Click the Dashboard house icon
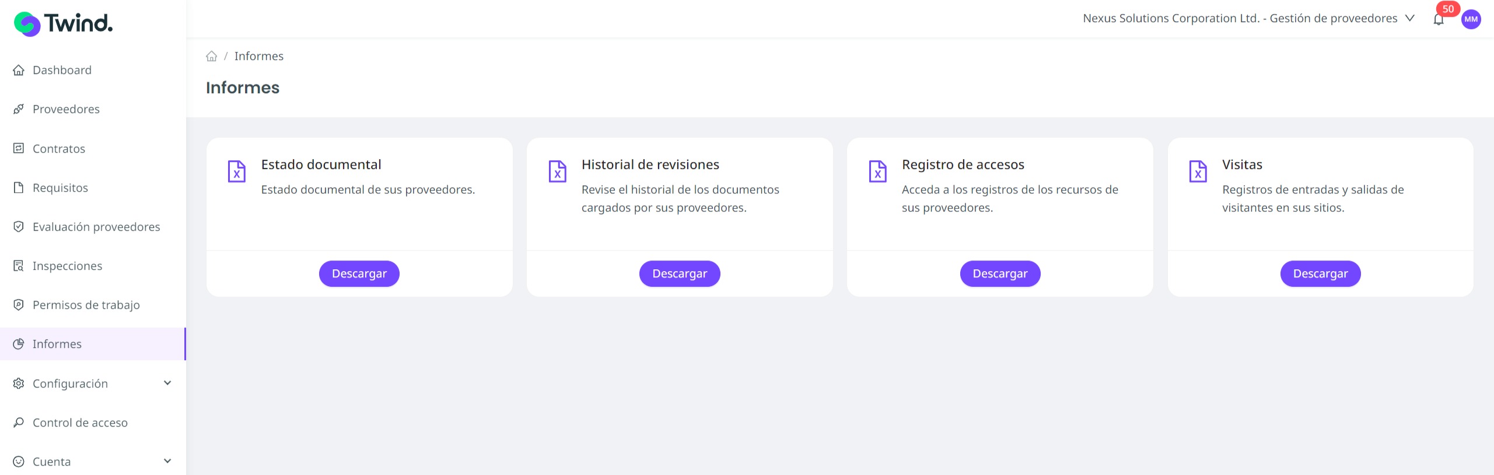The width and height of the screenshot is (1494, 475). tap(19, 70)
